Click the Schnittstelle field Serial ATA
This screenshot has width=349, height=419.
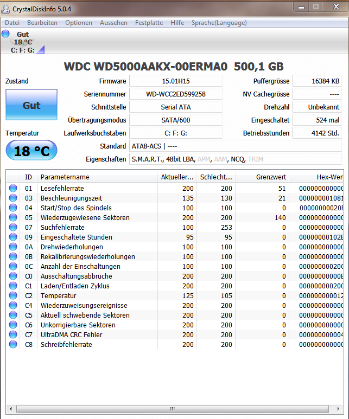point(176,107)
